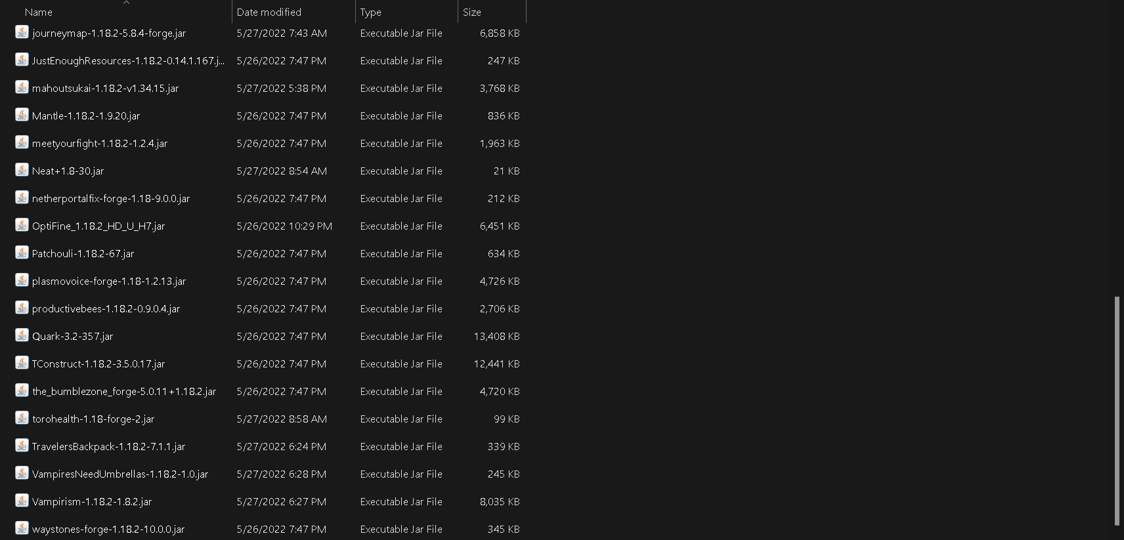Select the productivebees-1.18.2-0.9.0.4.jar file name
Screen dimensions: 1124x540
pyautogui.click(x=106, y=308)
